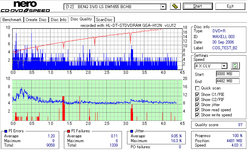This screenshot has height=150, width=247.
Task: Click the green refresh speed icon
Action: 235,66
